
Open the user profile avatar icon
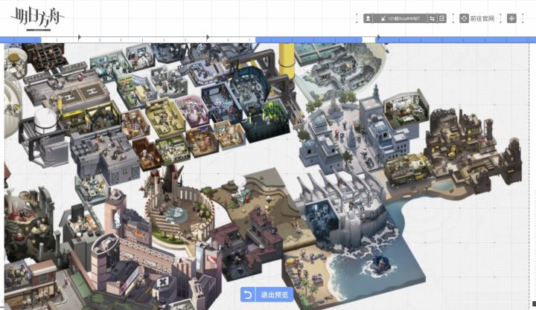coord(368,19)
